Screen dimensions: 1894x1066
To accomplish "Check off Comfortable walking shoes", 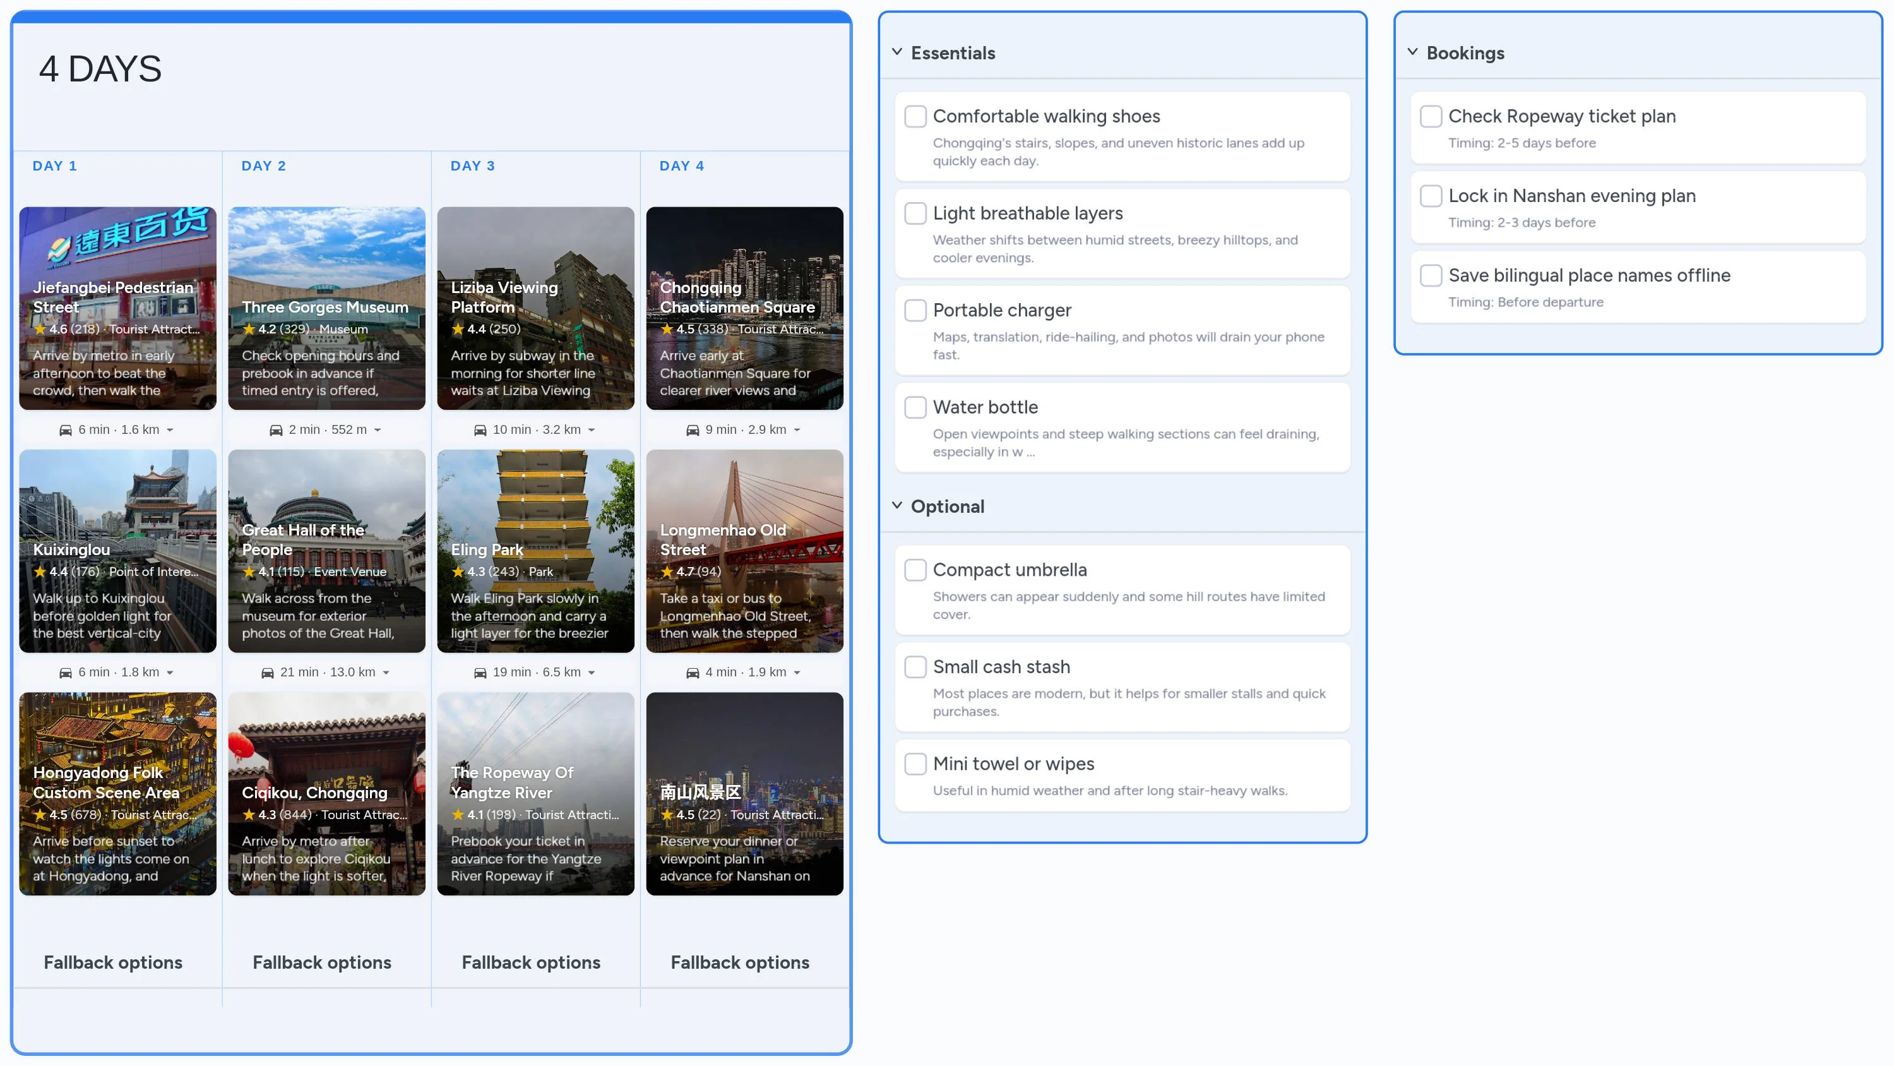I will point(915,116).
